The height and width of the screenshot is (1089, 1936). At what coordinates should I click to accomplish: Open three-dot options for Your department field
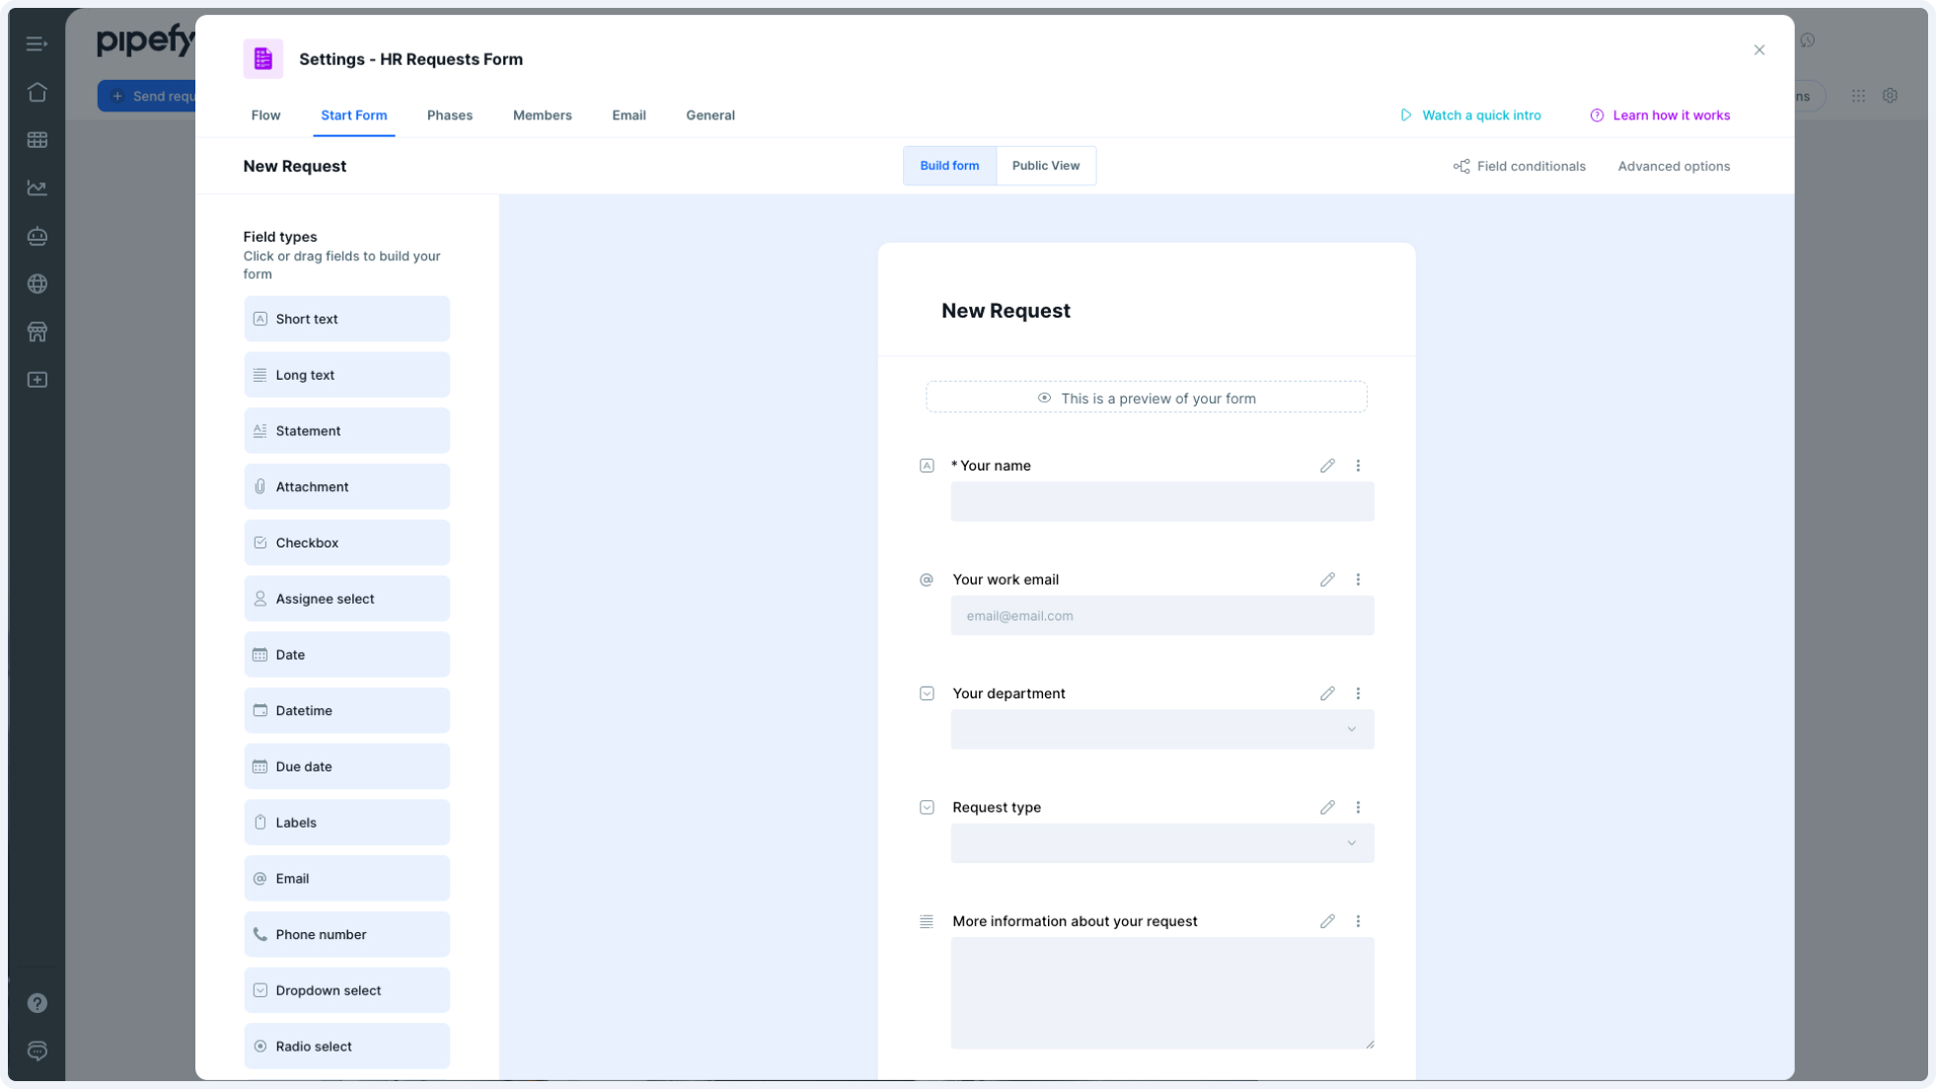(x=1358, y=693)
